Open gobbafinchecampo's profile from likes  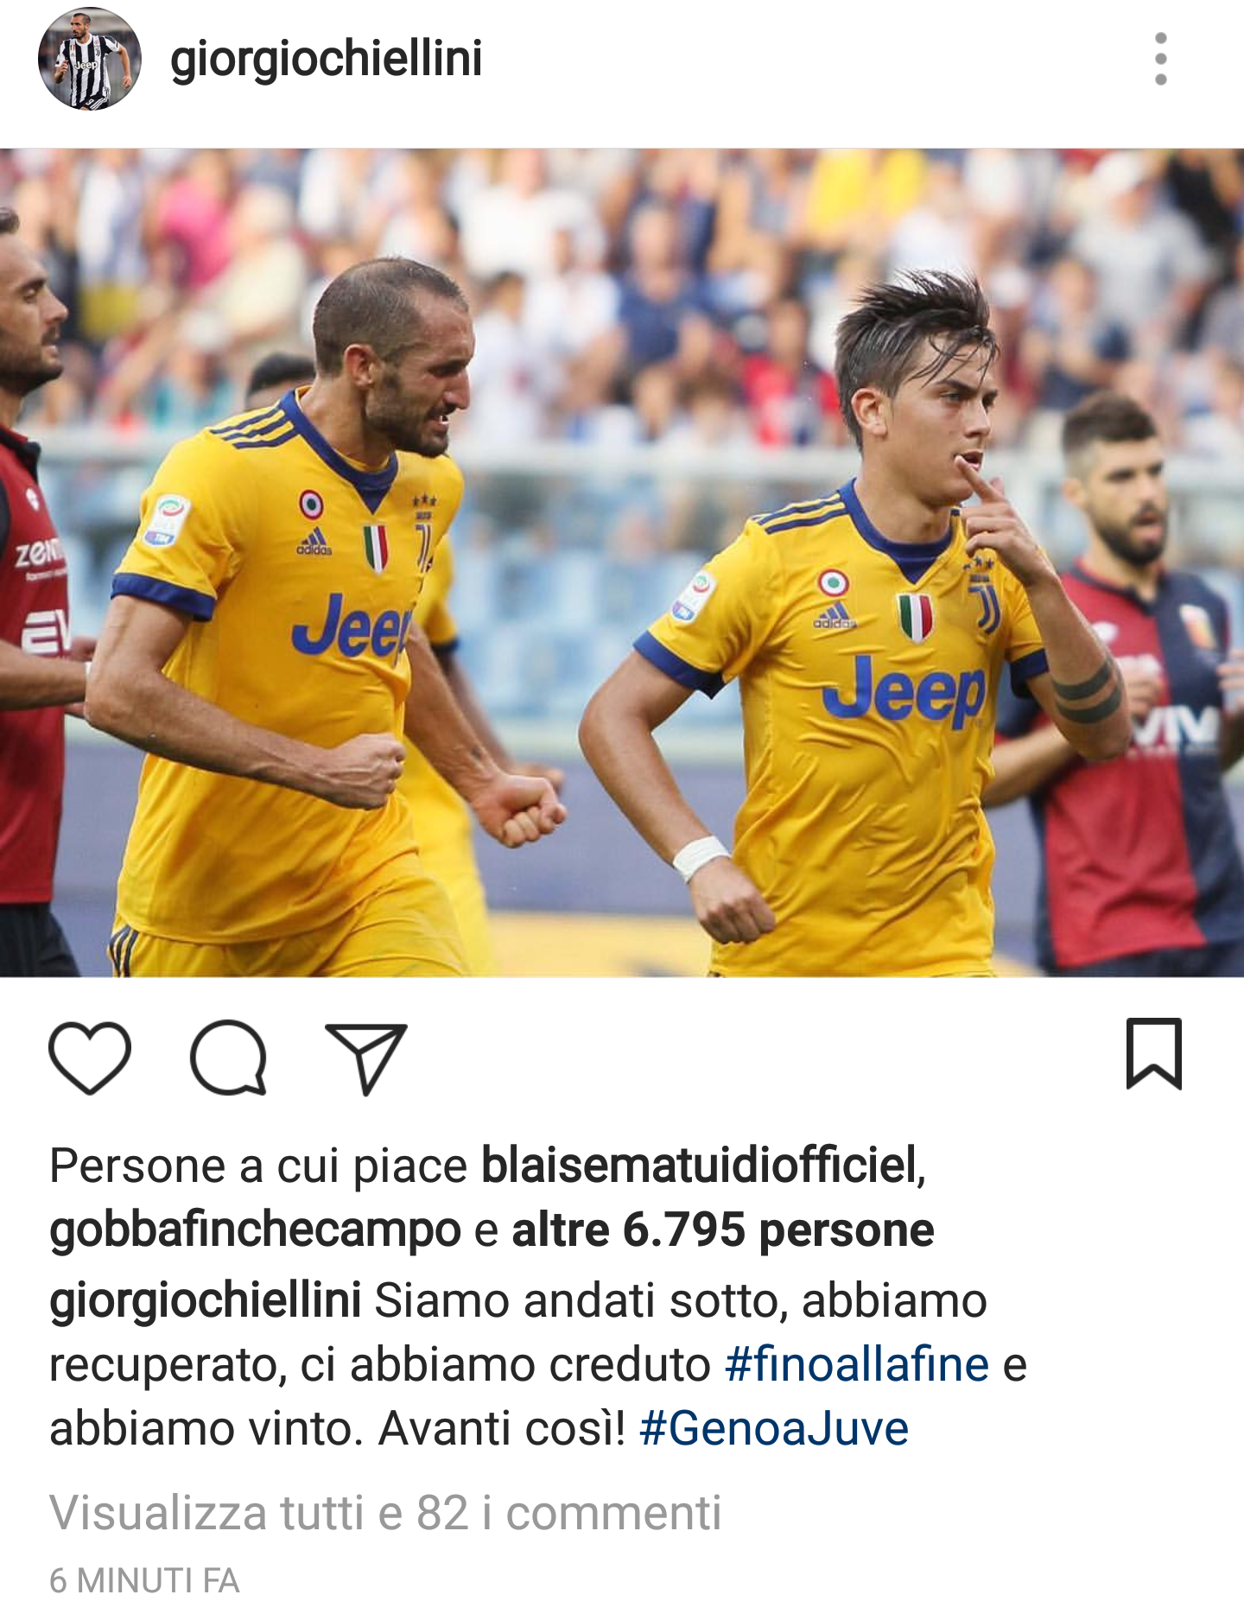[255, 1230]
